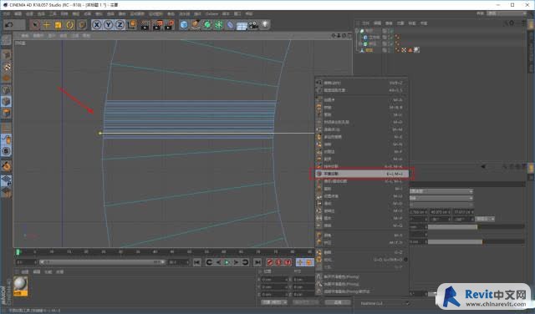The height and width of the screenshot is (314, 535).
Task: Click the Record Active Objects button
Action: 270,262
